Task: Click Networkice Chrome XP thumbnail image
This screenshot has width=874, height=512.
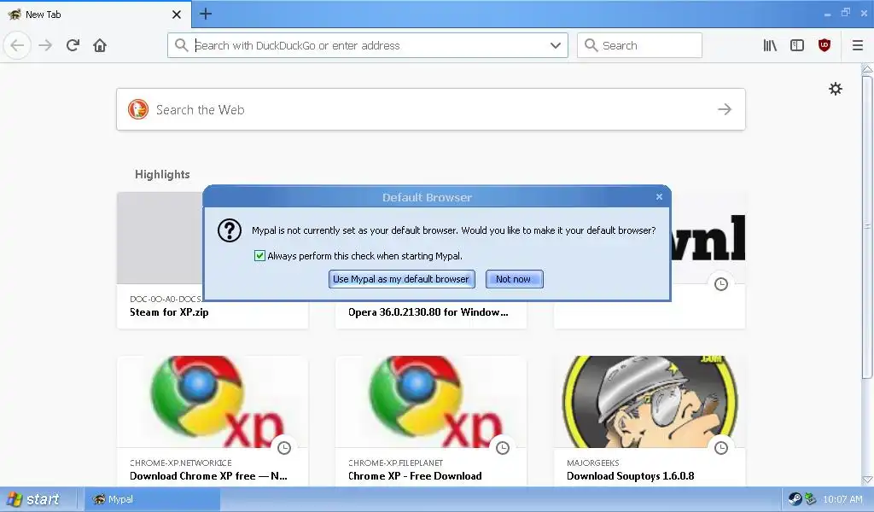Action: 213,402
